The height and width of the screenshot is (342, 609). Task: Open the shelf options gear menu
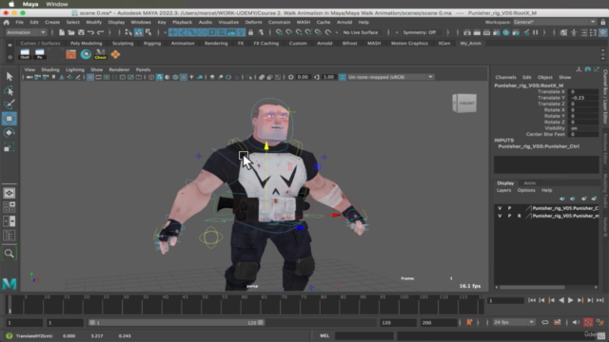[10, 57]
